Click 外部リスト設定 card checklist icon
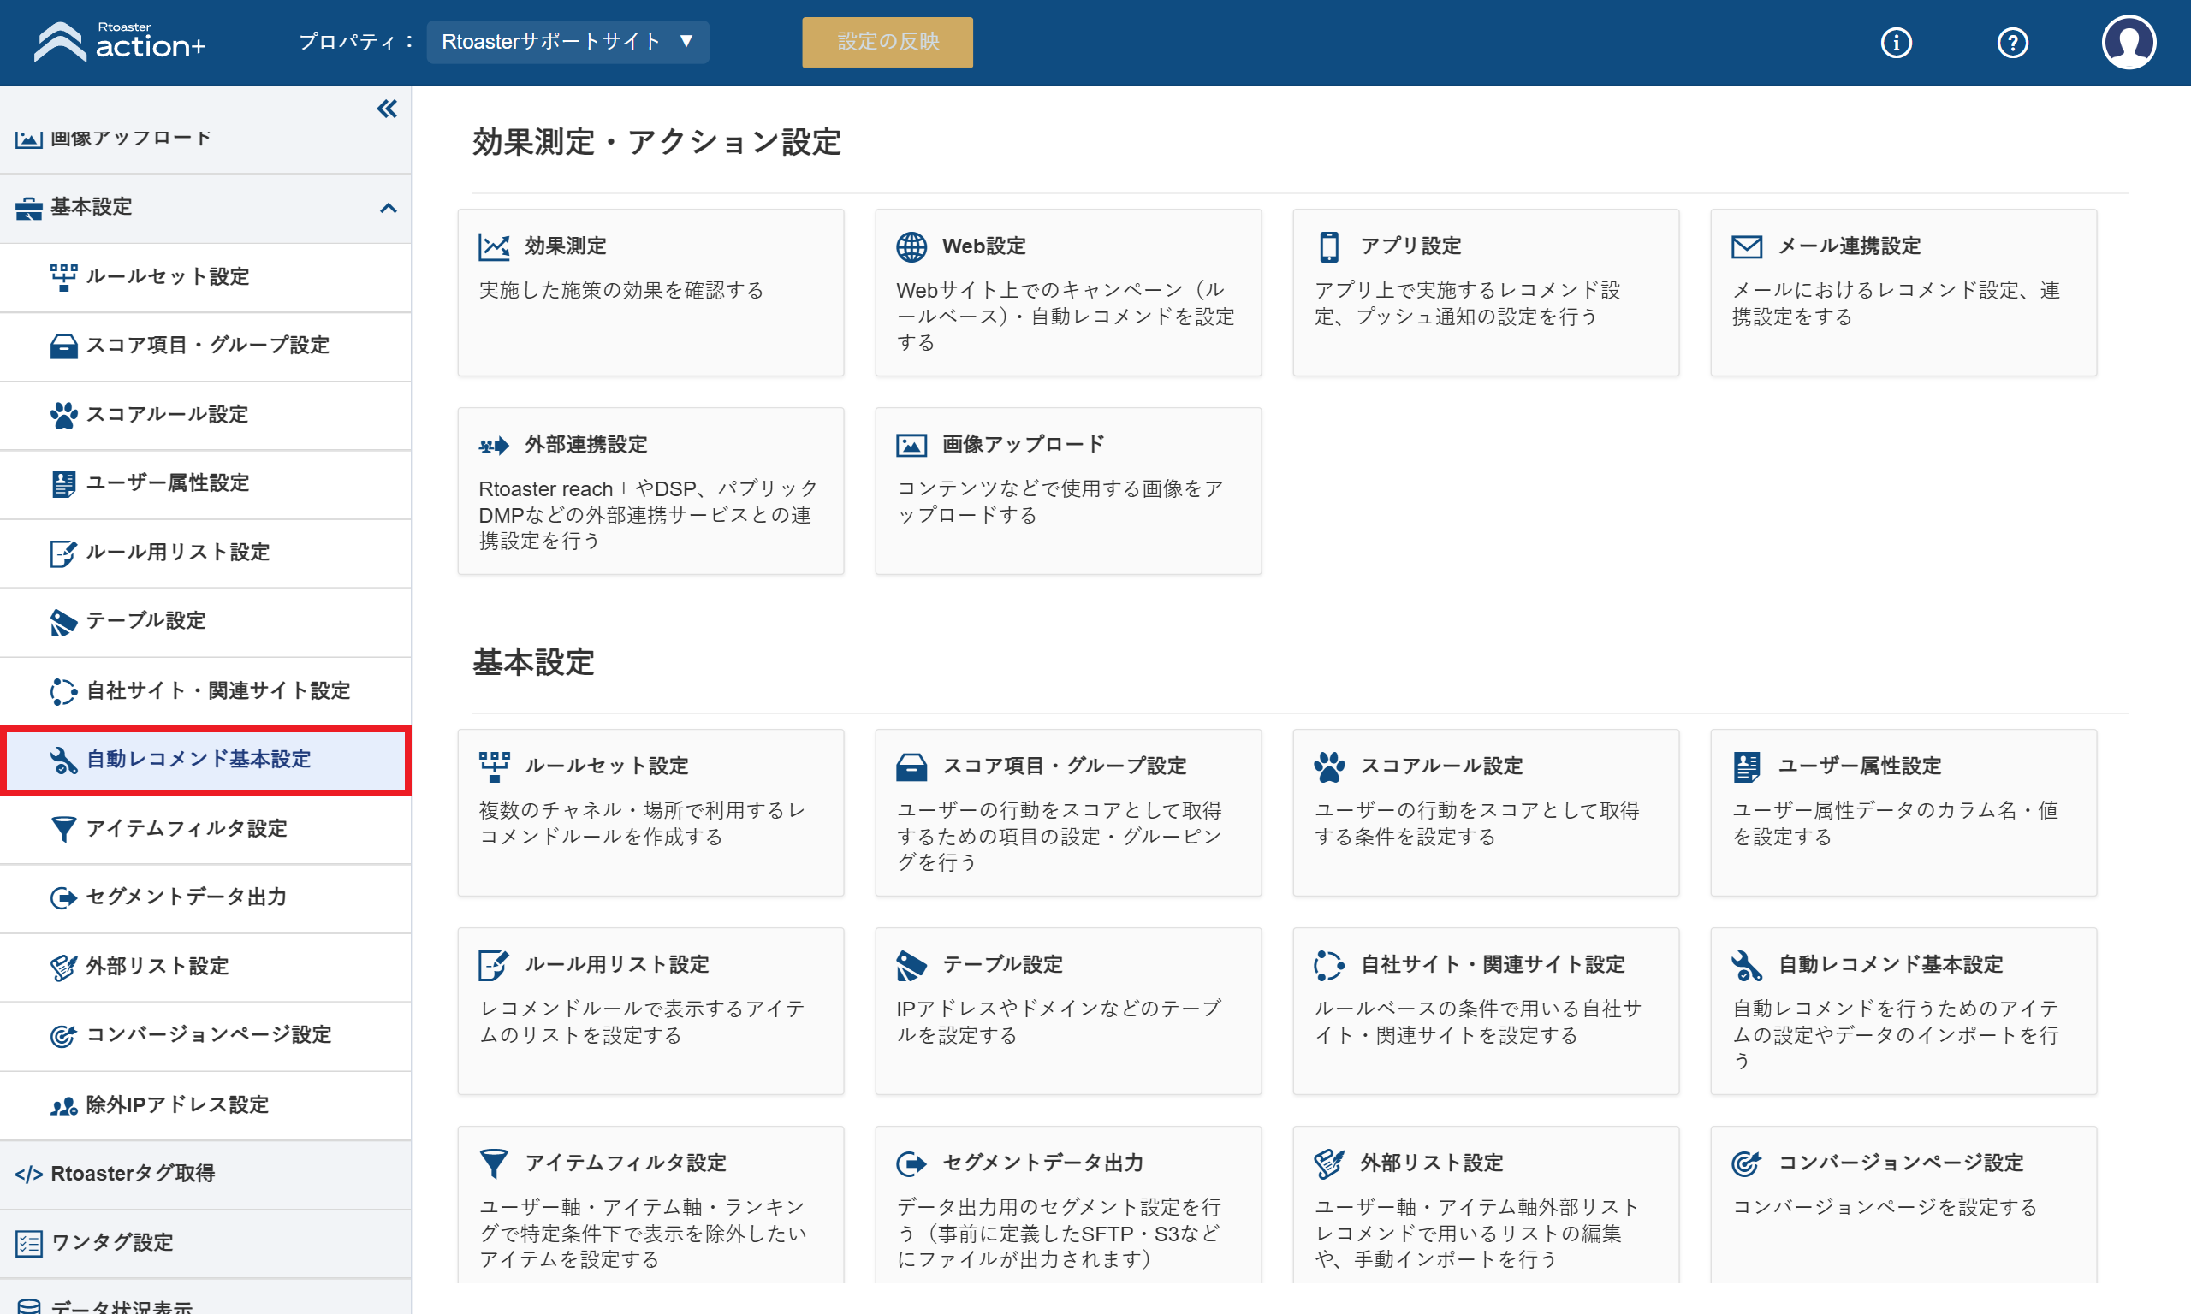The height and width of the screenshot is (1314, 2191). pyautogui.click(x=1328, y=1163)
